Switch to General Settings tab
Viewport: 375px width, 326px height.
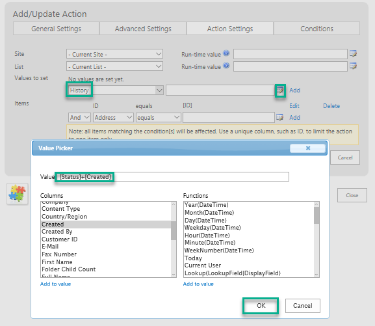click(56, 29)
